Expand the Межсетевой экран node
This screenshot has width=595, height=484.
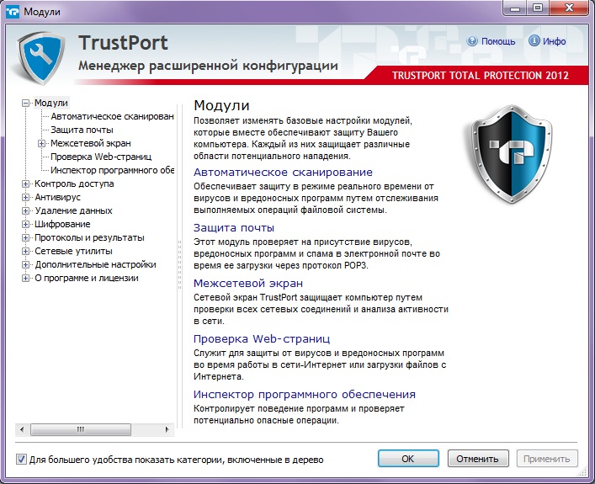41,143
